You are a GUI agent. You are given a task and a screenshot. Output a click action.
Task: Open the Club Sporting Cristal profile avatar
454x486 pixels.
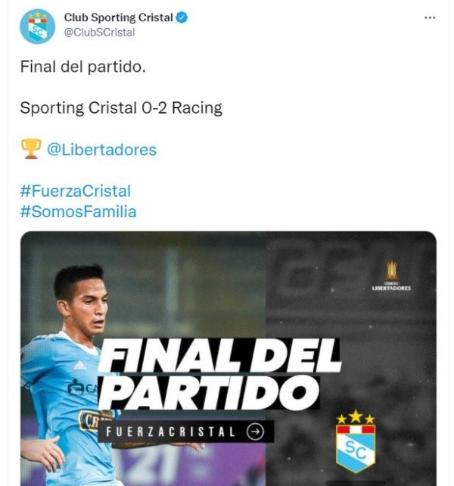point(37,26)
